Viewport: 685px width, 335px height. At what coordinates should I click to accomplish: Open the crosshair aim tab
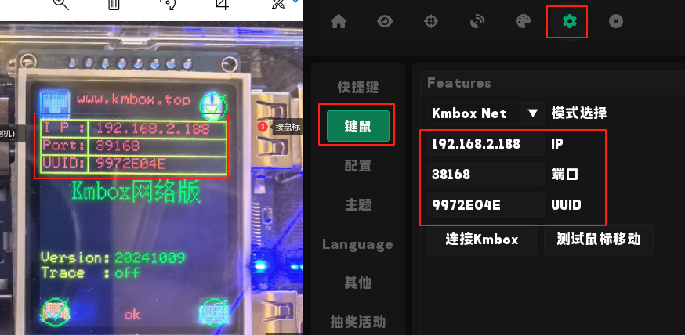[x=431, y=21]
